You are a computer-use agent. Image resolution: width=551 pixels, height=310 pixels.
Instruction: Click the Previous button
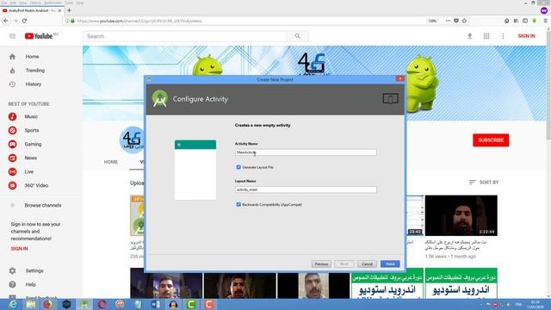(321, 264)
